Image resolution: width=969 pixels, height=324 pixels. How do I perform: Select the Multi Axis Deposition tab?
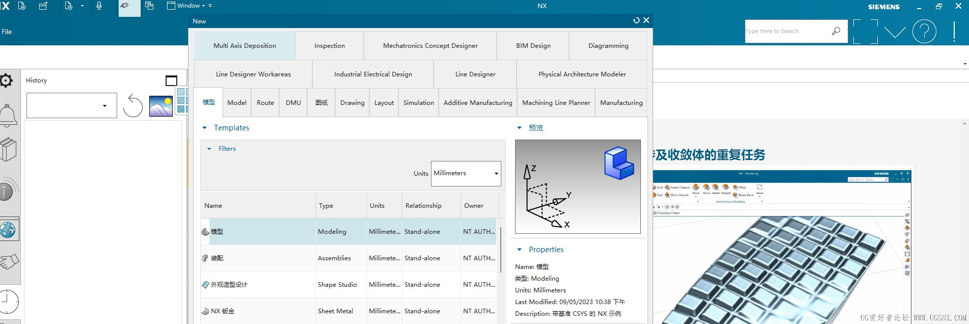(245, 45)
